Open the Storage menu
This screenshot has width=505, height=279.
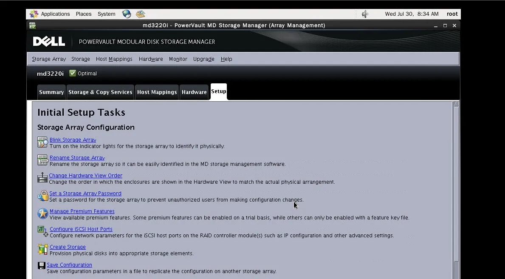81,59
